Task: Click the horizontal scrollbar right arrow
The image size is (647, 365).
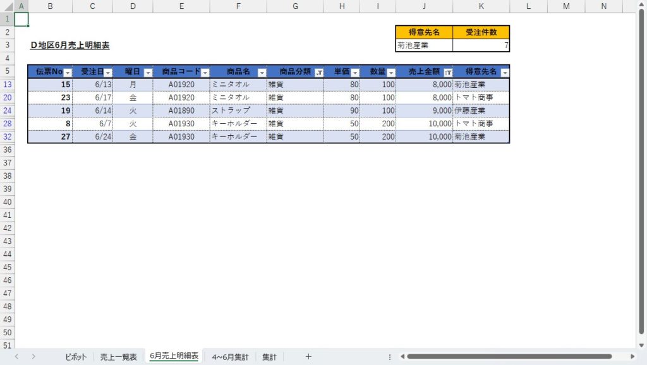Action: (632, 357)
